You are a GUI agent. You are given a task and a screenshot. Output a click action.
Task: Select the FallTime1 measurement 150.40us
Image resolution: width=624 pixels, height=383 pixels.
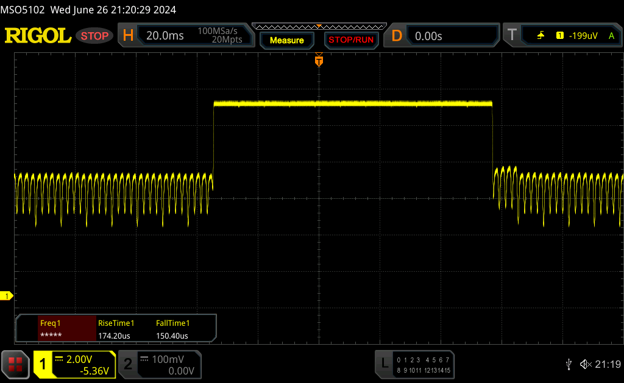coord(172,329)
